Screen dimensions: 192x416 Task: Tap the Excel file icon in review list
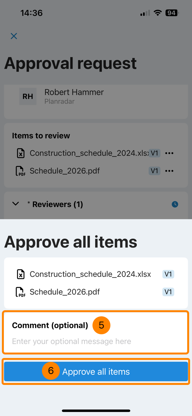coord(20,153)
